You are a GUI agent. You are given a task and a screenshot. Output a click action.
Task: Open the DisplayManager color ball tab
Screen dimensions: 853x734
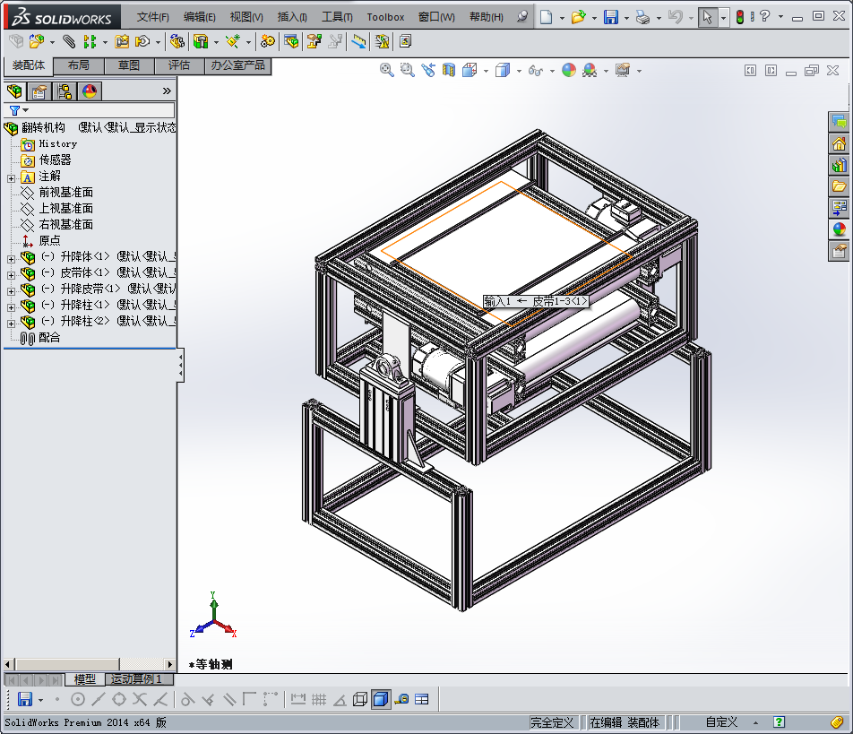click(x=90, y=91)
